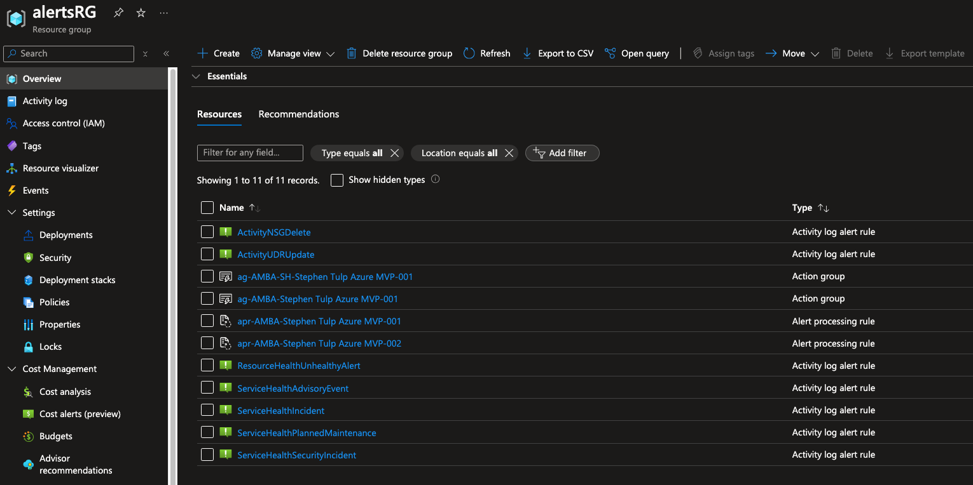The height and width of the screenshot is (485, 973).
Task: Tick checkbox for apr-AMBA-Stephen Tulp Azure MVP-001
Action: (207, 321)
